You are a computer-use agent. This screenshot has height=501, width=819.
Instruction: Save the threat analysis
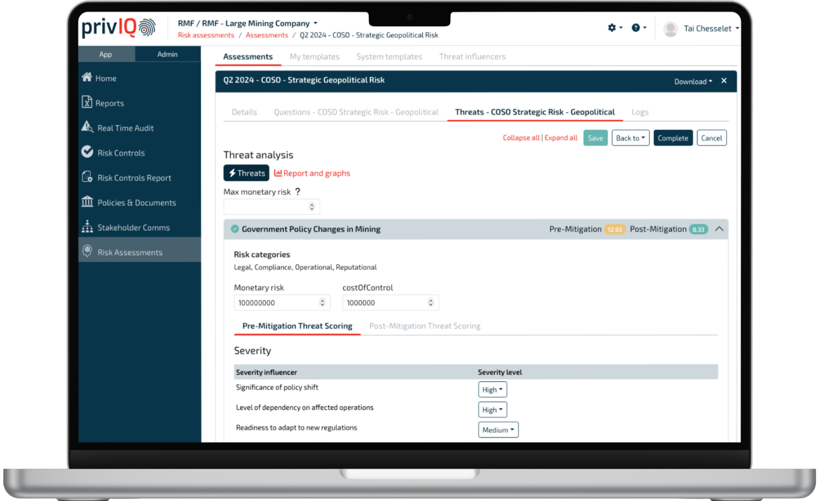[595, 137]
